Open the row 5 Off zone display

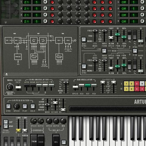(x=124, y=2)
